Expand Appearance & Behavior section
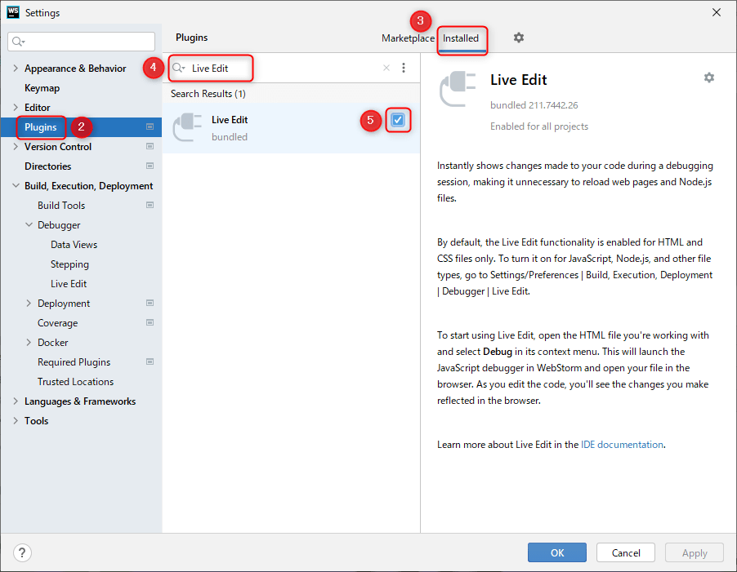 16,68
